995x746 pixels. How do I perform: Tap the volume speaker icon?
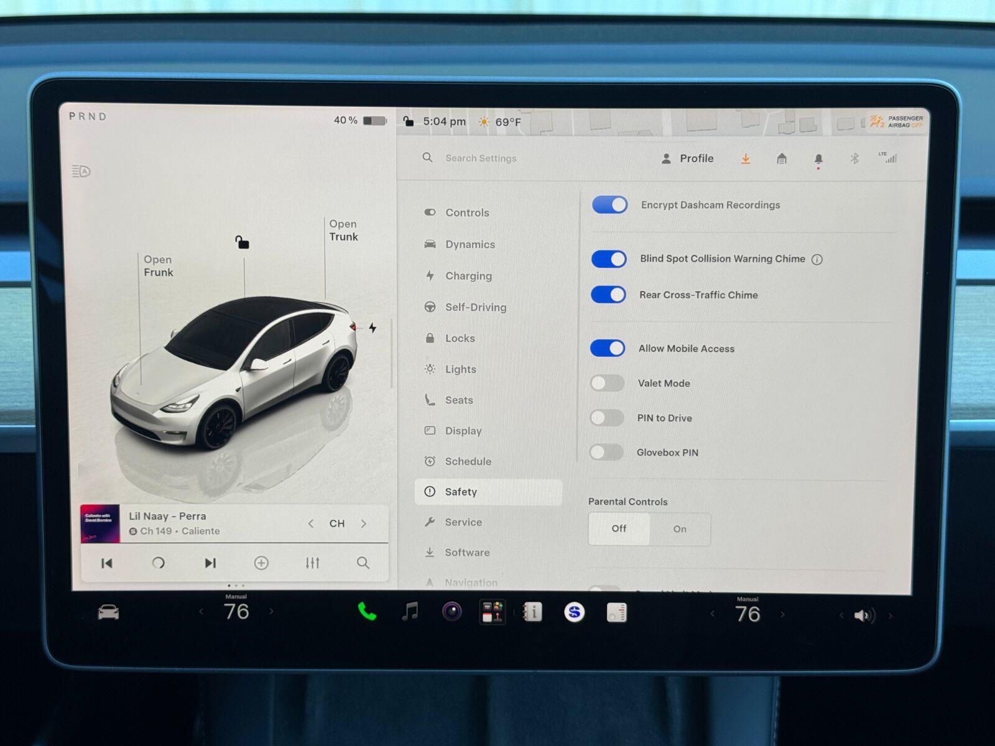click(x=864, y=615)
